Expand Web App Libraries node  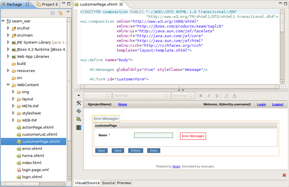point(8,56)
